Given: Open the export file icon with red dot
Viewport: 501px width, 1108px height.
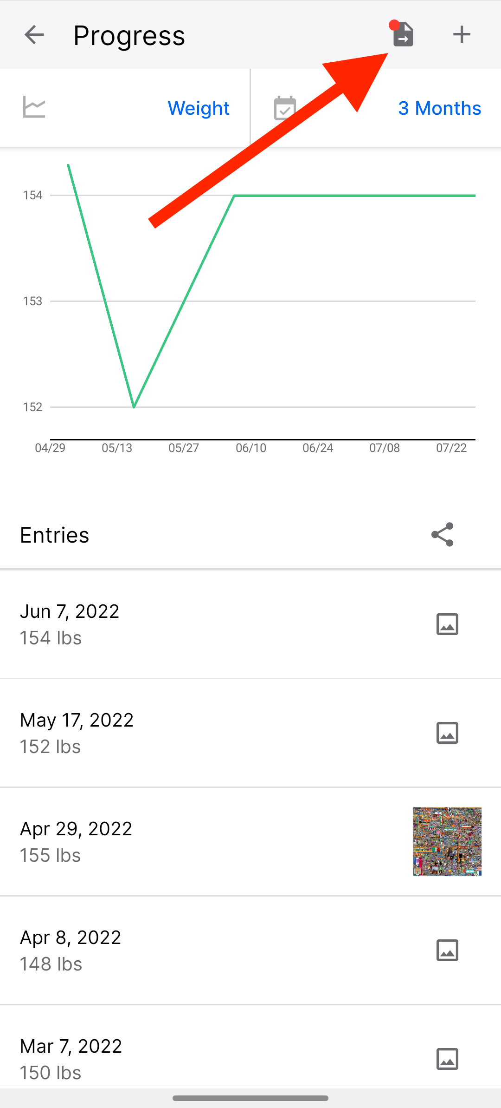Looking at the screenshot, I should pos(402,34).
